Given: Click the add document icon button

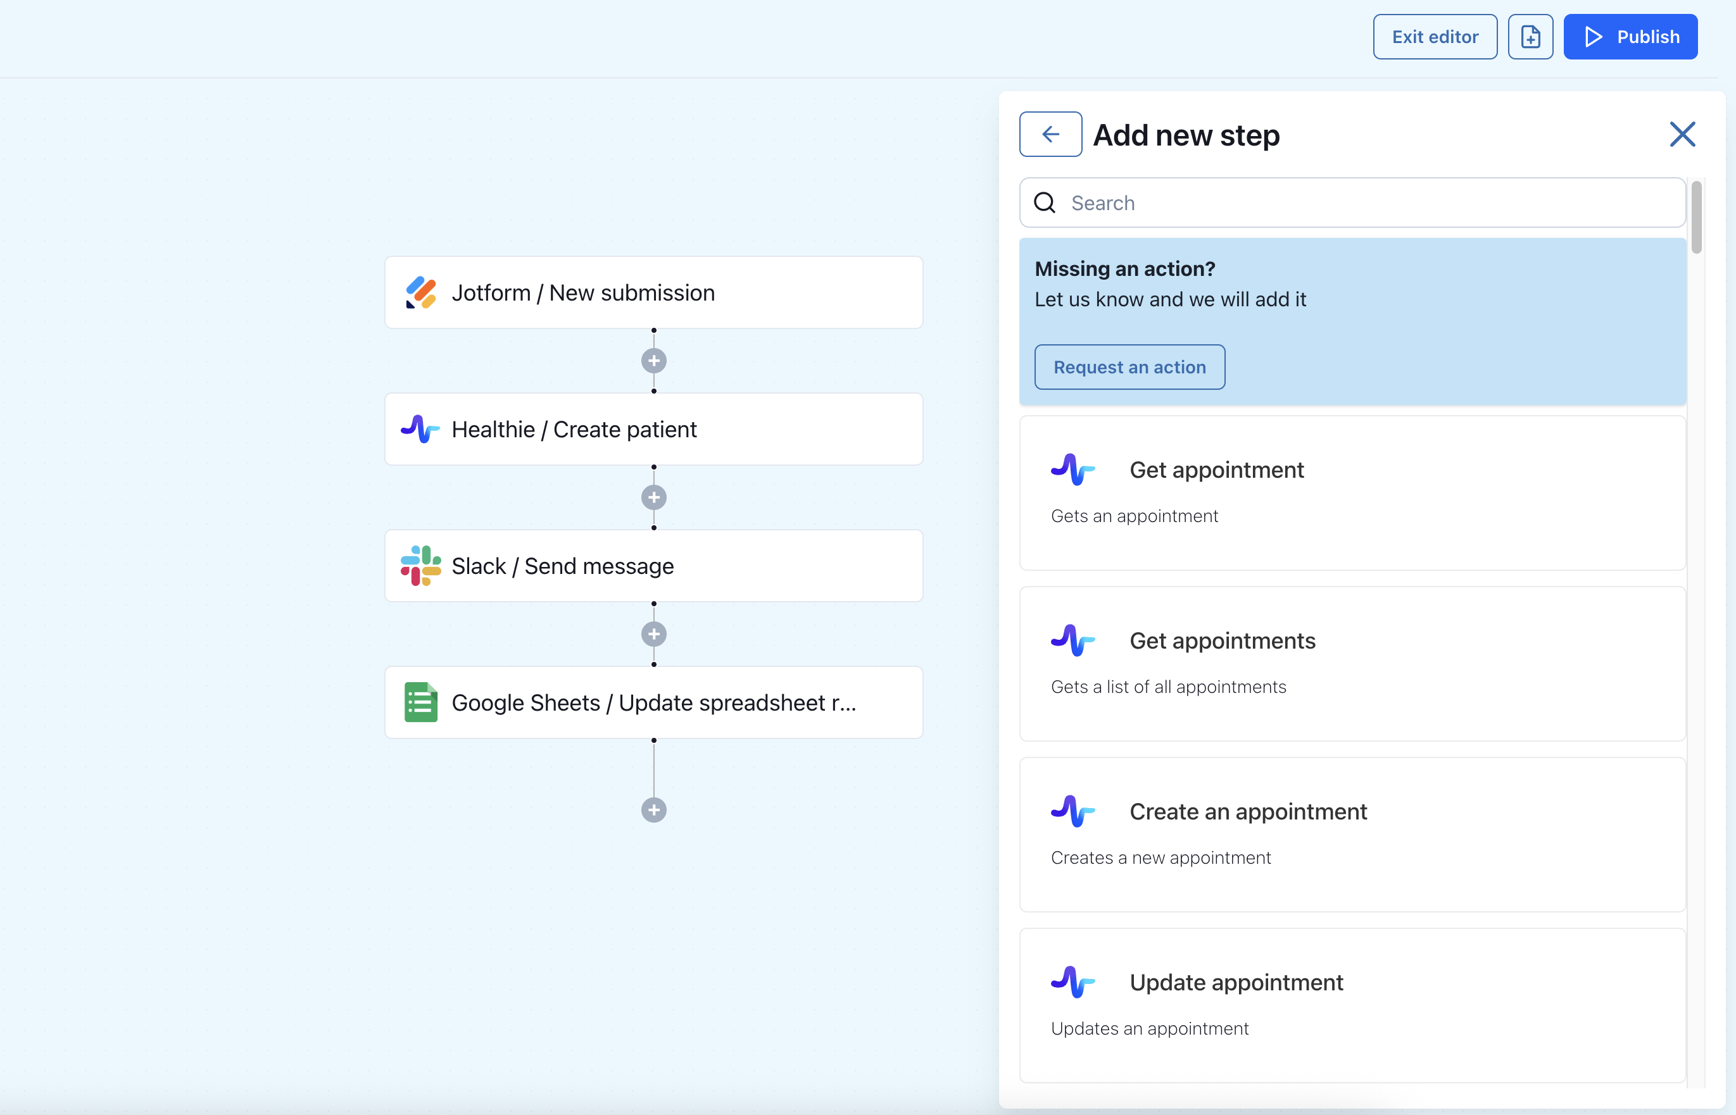Looking at the screenshot, I should [1530, 37].
